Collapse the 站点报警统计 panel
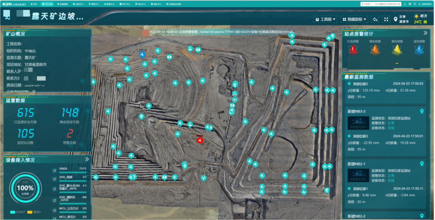This screenshot has width=435, height=220. [425, 33]
